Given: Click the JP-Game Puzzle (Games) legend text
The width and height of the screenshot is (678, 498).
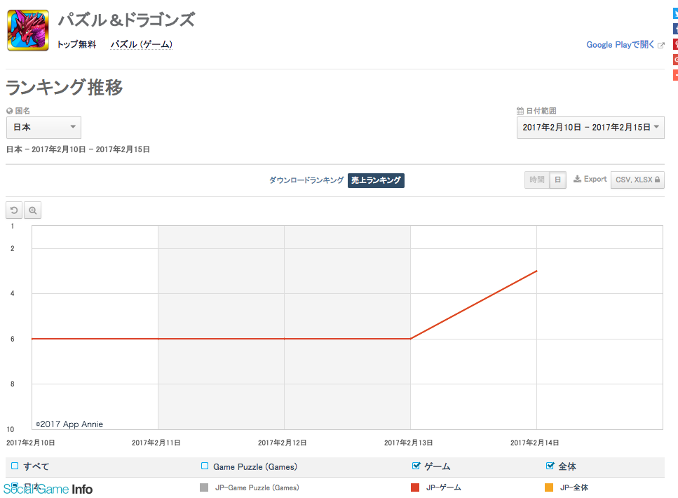Looking at the screenshot, I should [257, 487].
